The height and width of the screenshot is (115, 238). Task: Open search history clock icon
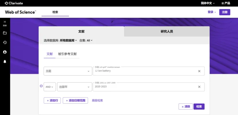click(x=5, y=43)
